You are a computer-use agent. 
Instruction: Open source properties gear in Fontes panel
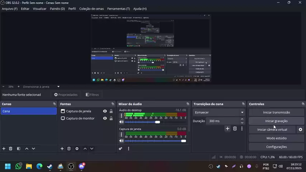pyautogui.click(x=77, y=149)
